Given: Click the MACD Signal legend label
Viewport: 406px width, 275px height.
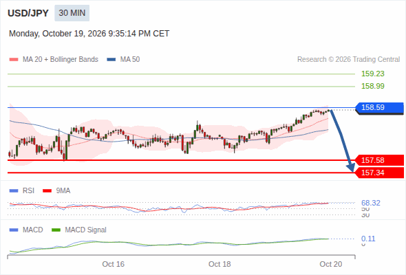Looking at the screenshot, I should [86, 230].
